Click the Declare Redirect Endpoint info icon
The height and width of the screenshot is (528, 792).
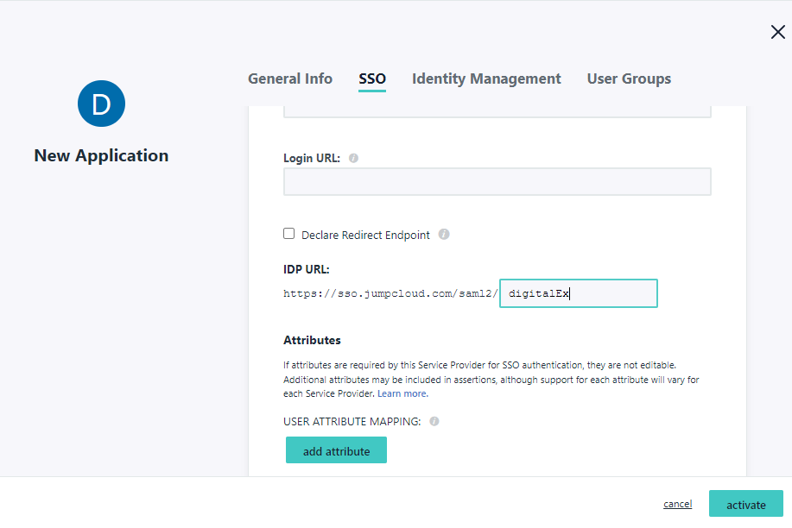[444, 235]
